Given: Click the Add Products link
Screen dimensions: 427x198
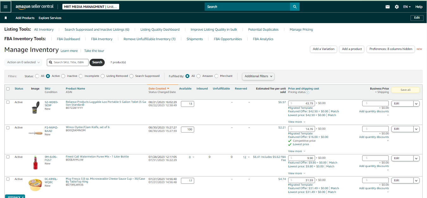Looking at the screenshot, I should tap(25, 18).
